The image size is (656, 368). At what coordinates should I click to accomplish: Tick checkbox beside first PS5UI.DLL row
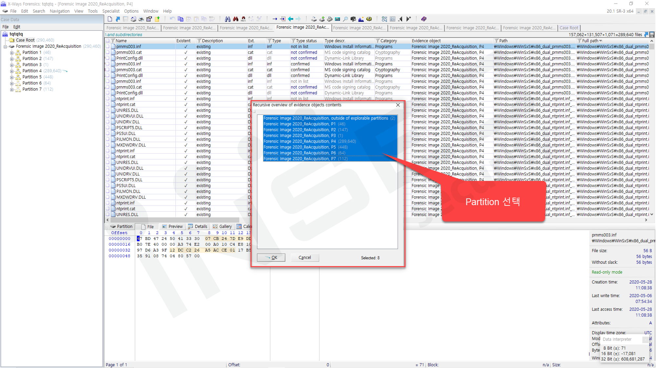(107, 133)
